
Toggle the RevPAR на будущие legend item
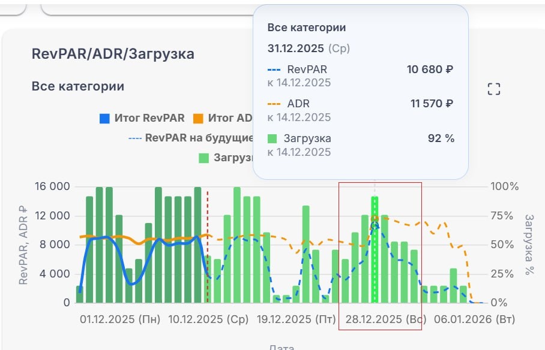click(x=191, y=138)
